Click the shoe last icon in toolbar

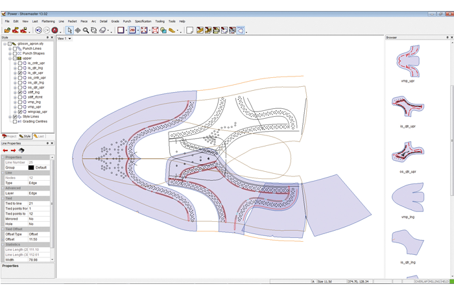[172, 30]
